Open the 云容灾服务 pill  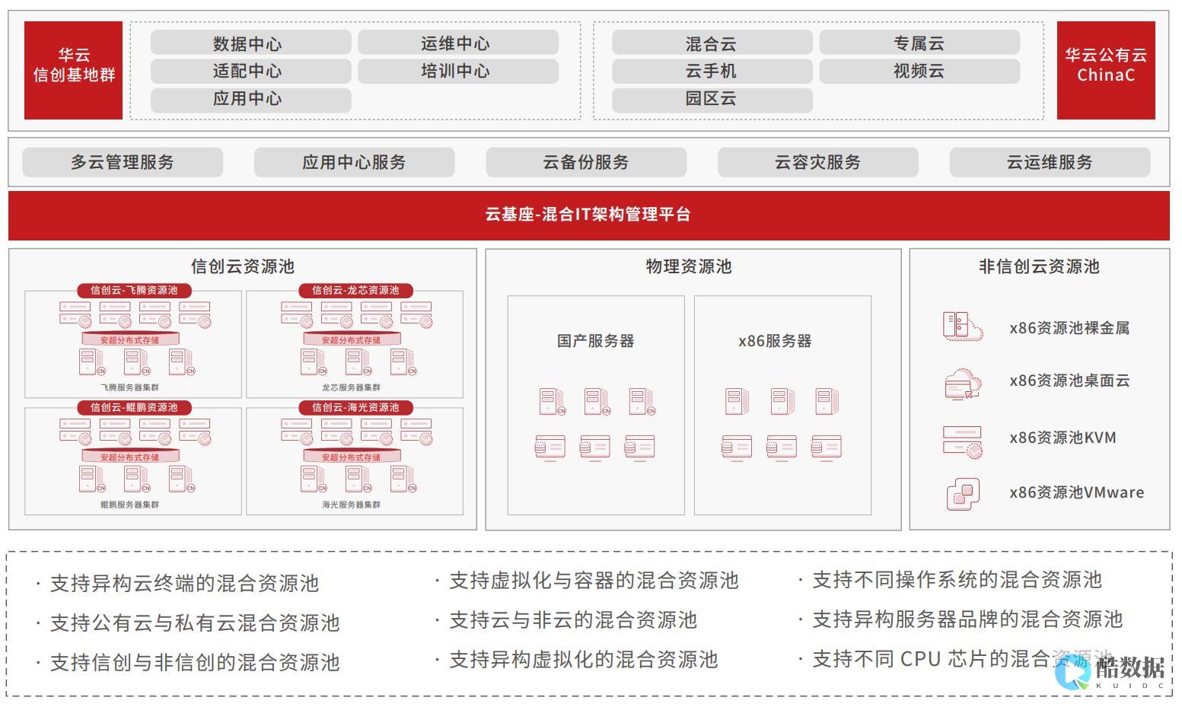[x=817, y=162]
